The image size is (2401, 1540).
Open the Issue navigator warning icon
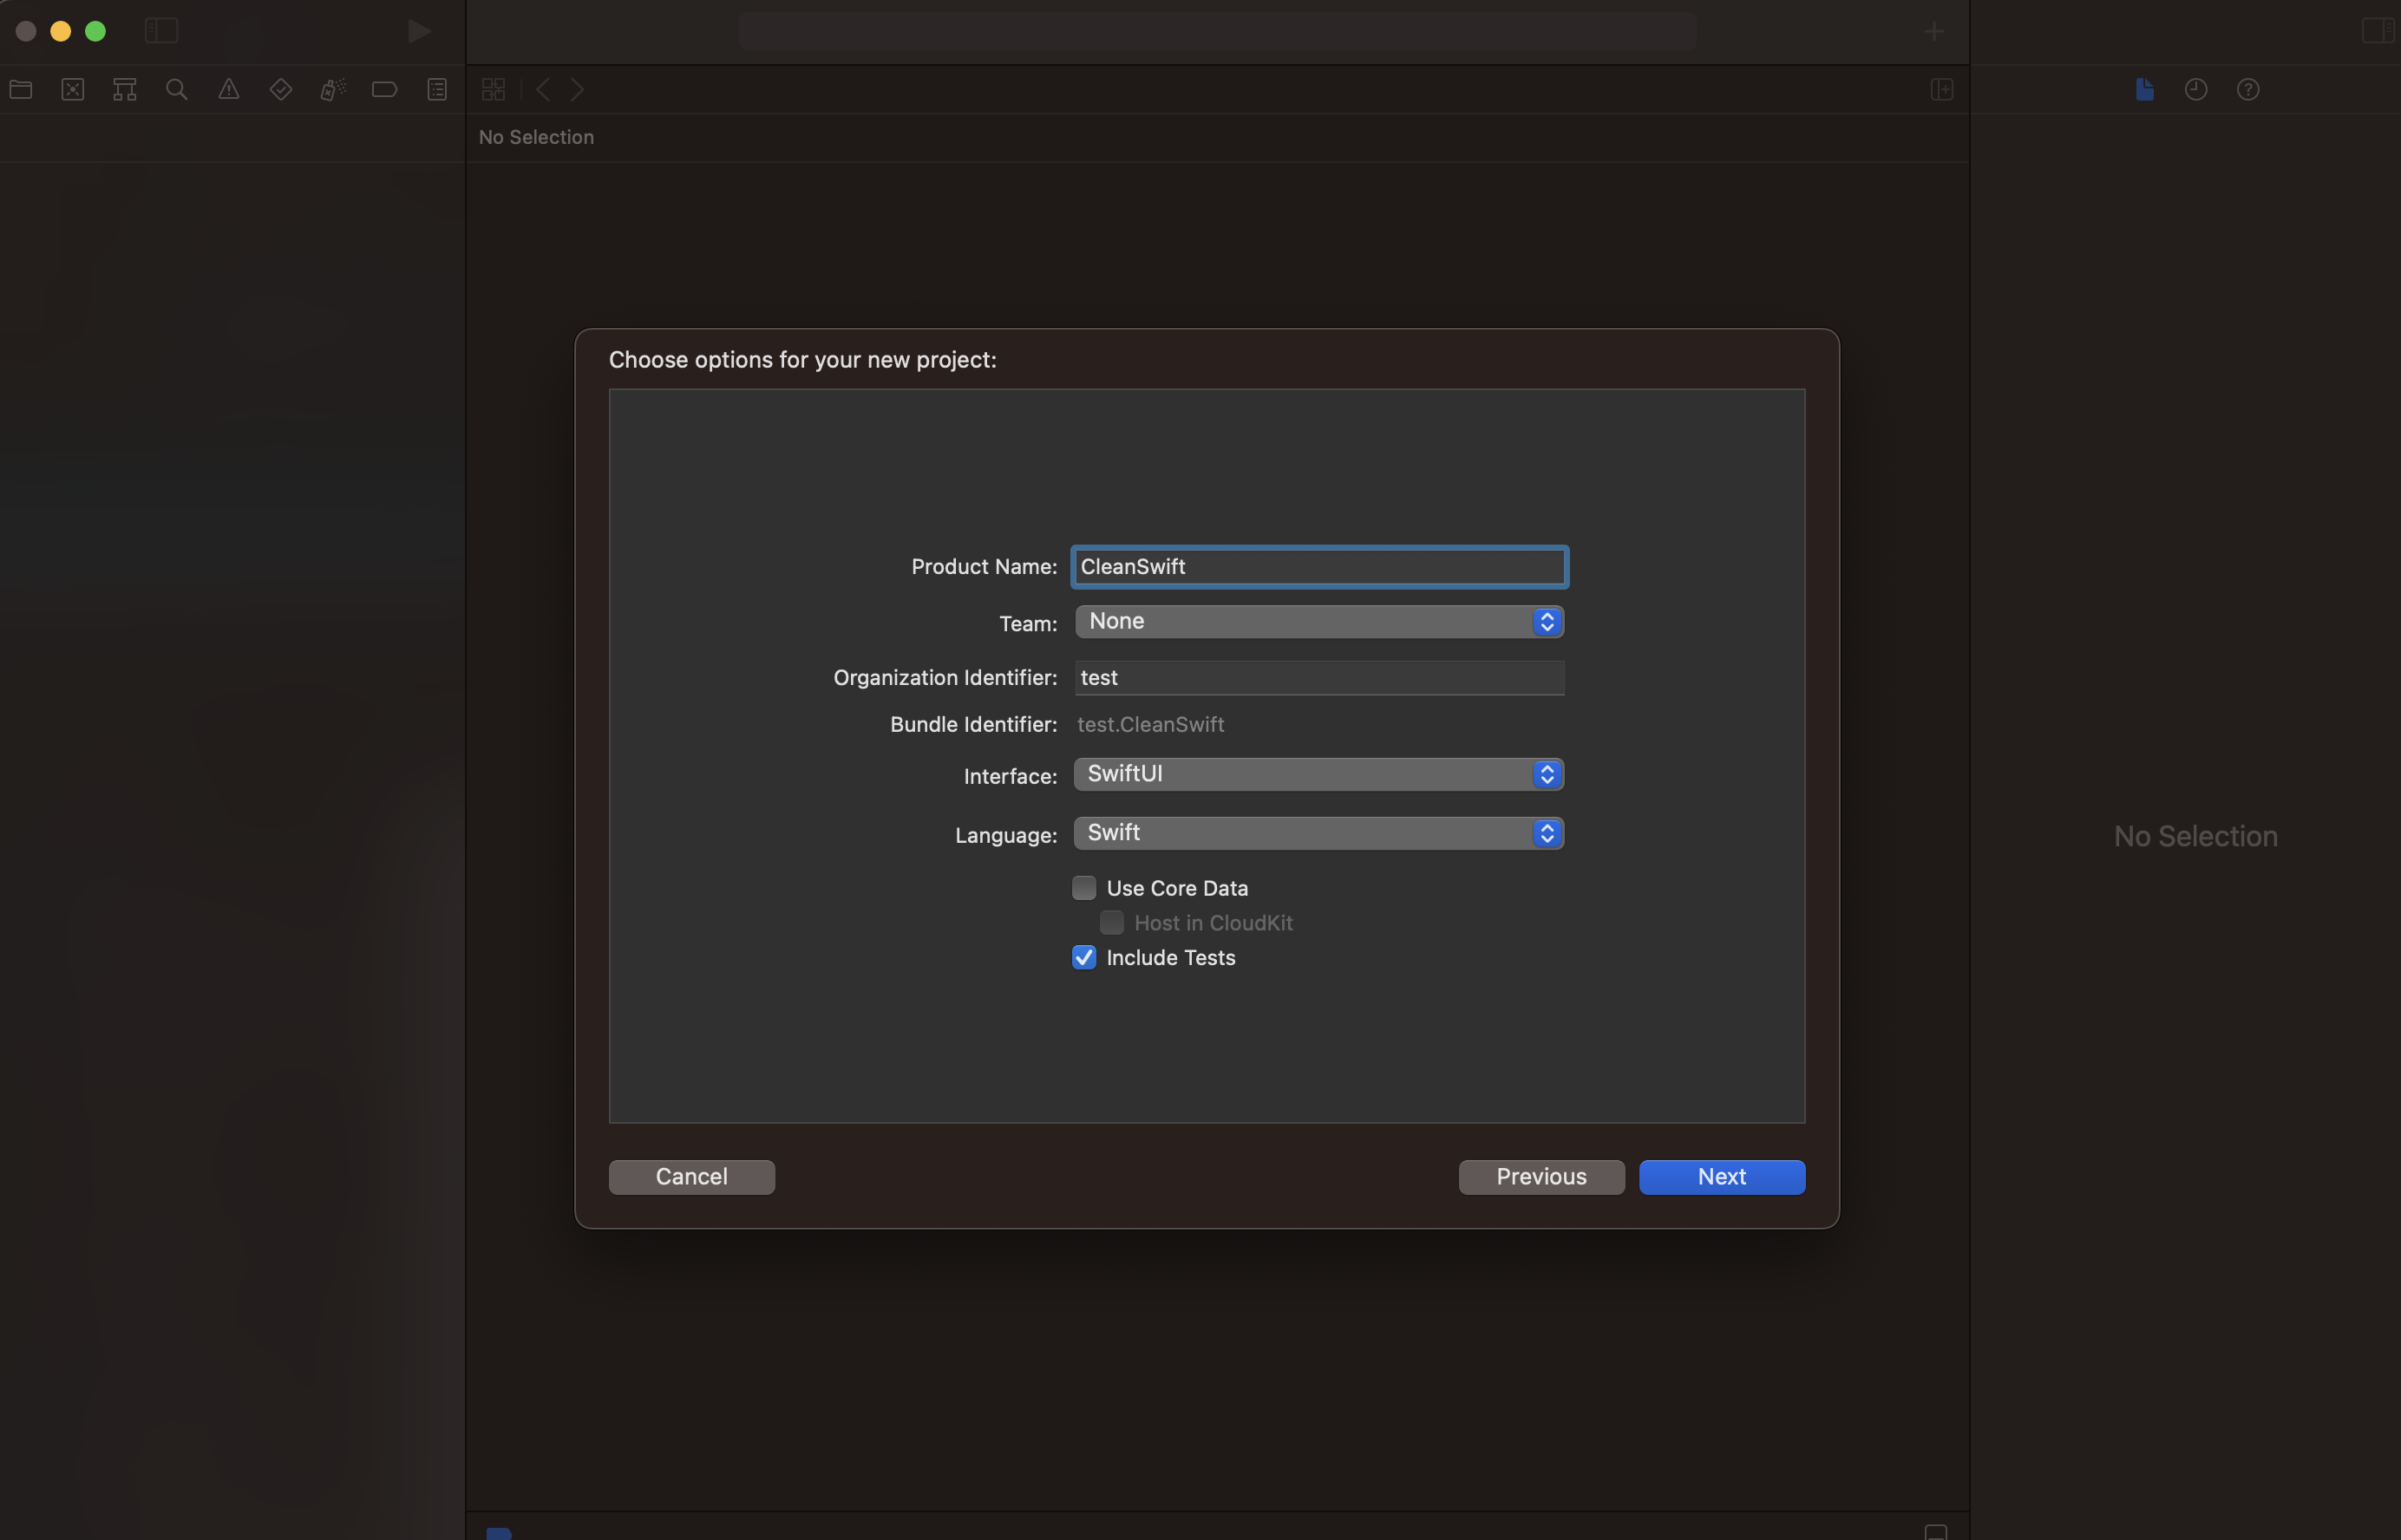click(x=229, y=90)
